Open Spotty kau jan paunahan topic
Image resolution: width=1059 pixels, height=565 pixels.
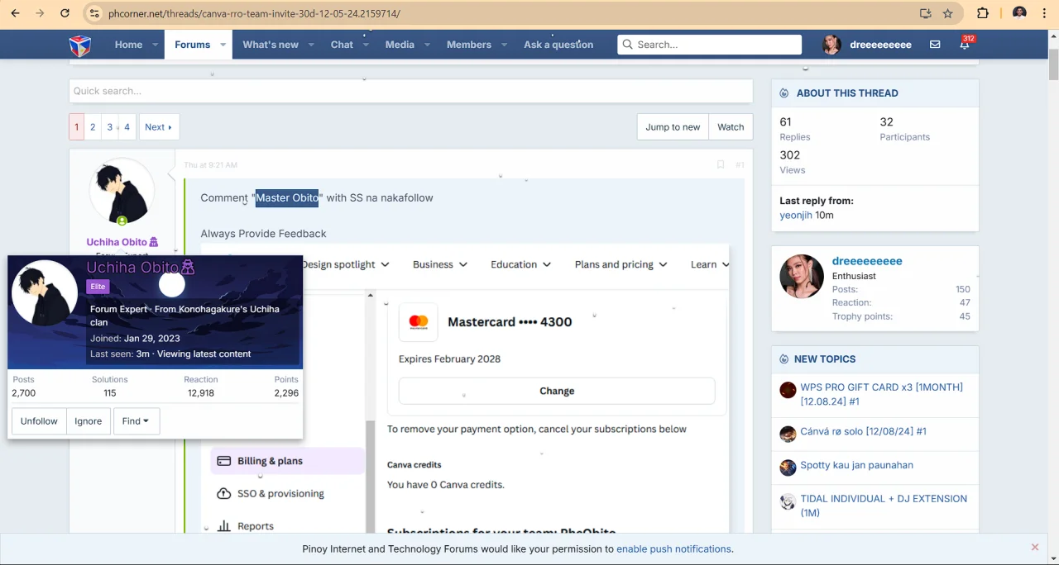(x=856, y=465)
